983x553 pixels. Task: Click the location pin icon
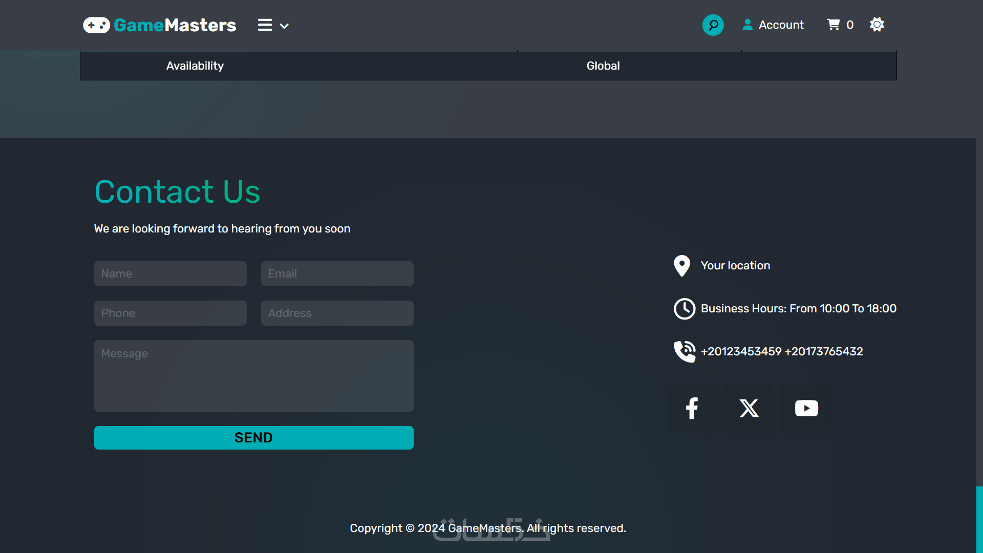[x=682, y=266]
